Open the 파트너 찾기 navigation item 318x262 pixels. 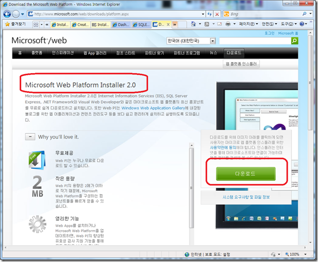155,53
